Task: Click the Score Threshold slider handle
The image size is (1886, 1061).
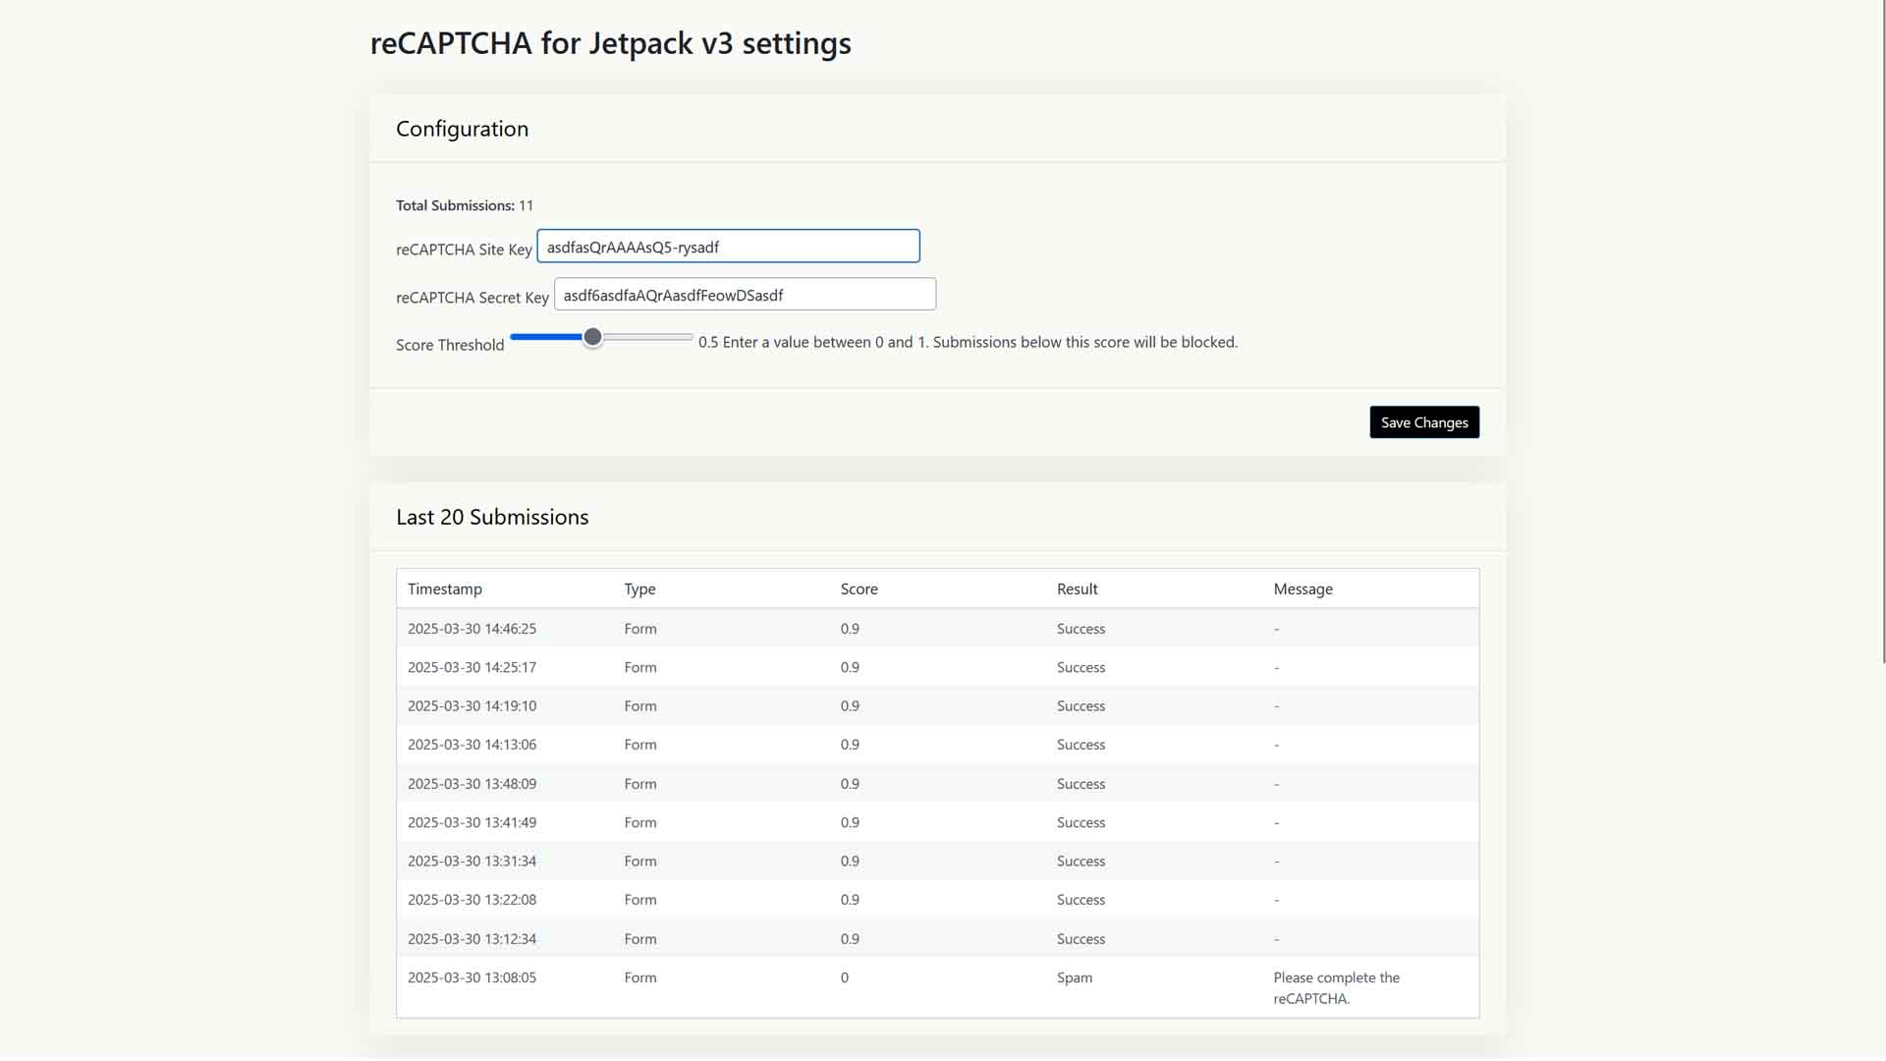Action: 592,337
